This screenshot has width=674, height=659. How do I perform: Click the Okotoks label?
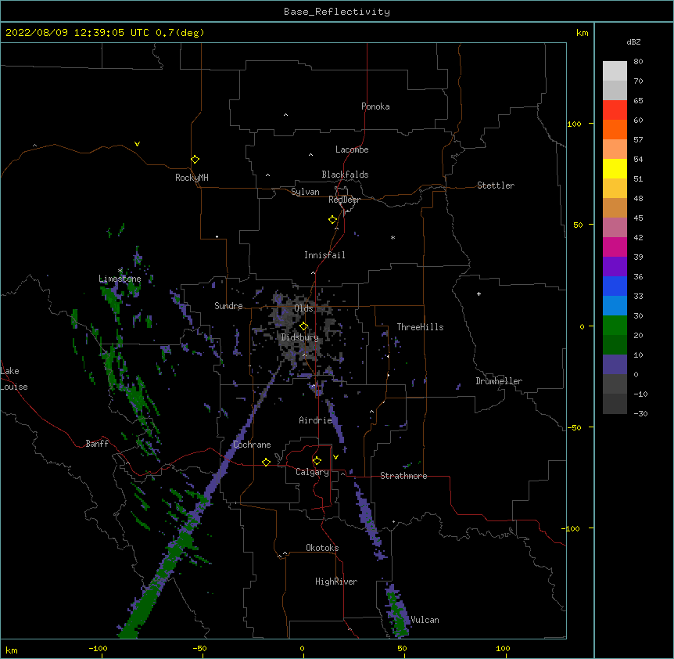coord(322,548)
